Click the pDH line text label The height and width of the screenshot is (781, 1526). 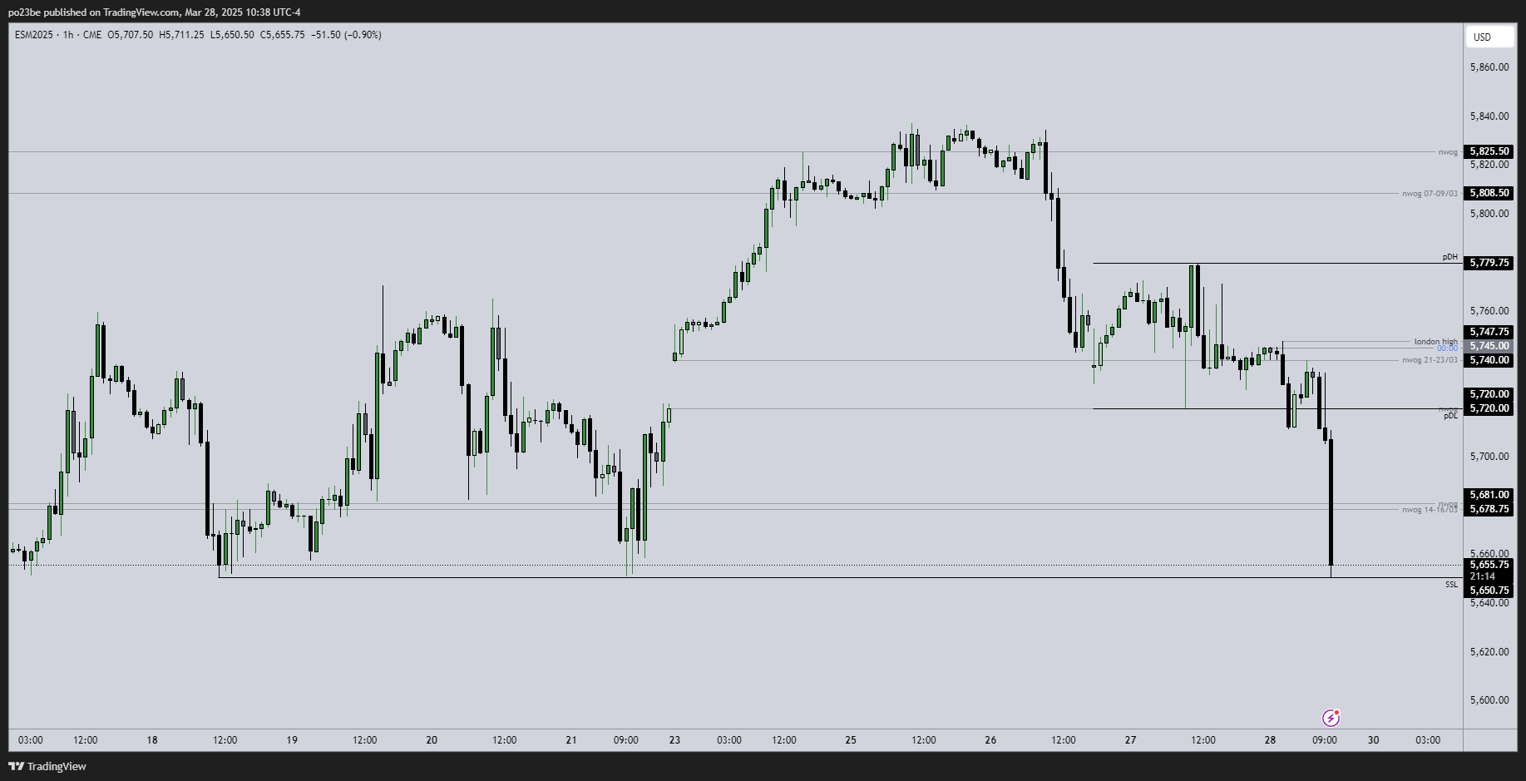click(x=1449, y=257)
